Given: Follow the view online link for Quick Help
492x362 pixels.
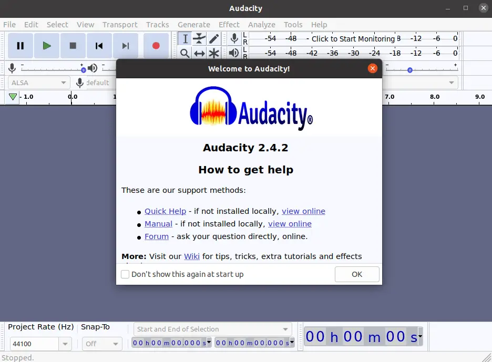Looking at the screenshot, I should 303,211.
